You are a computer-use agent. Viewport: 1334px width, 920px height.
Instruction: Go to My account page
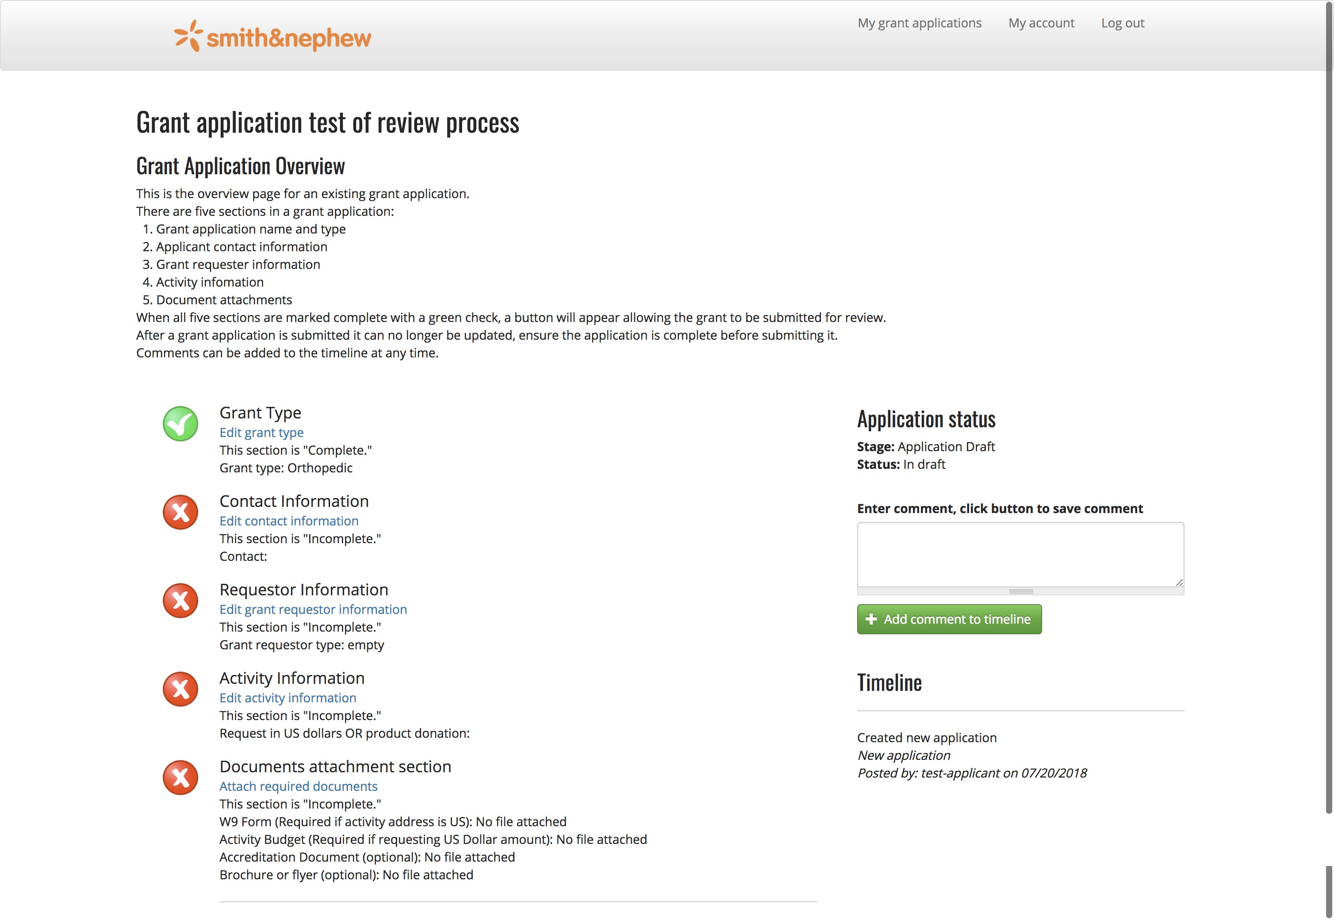coord(1041,23)
